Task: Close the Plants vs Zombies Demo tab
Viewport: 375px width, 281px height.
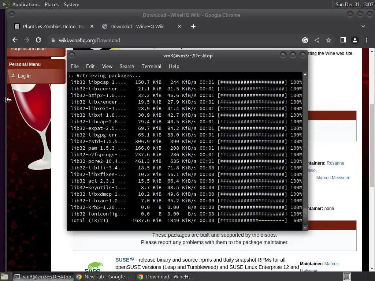Action: coord(92,26)
